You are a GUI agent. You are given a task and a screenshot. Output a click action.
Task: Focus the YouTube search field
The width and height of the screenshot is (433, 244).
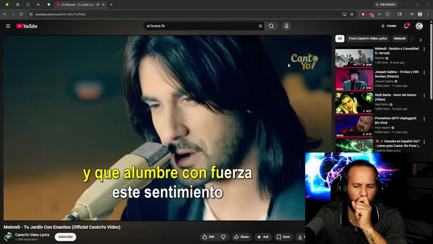[x=201, y=26]
